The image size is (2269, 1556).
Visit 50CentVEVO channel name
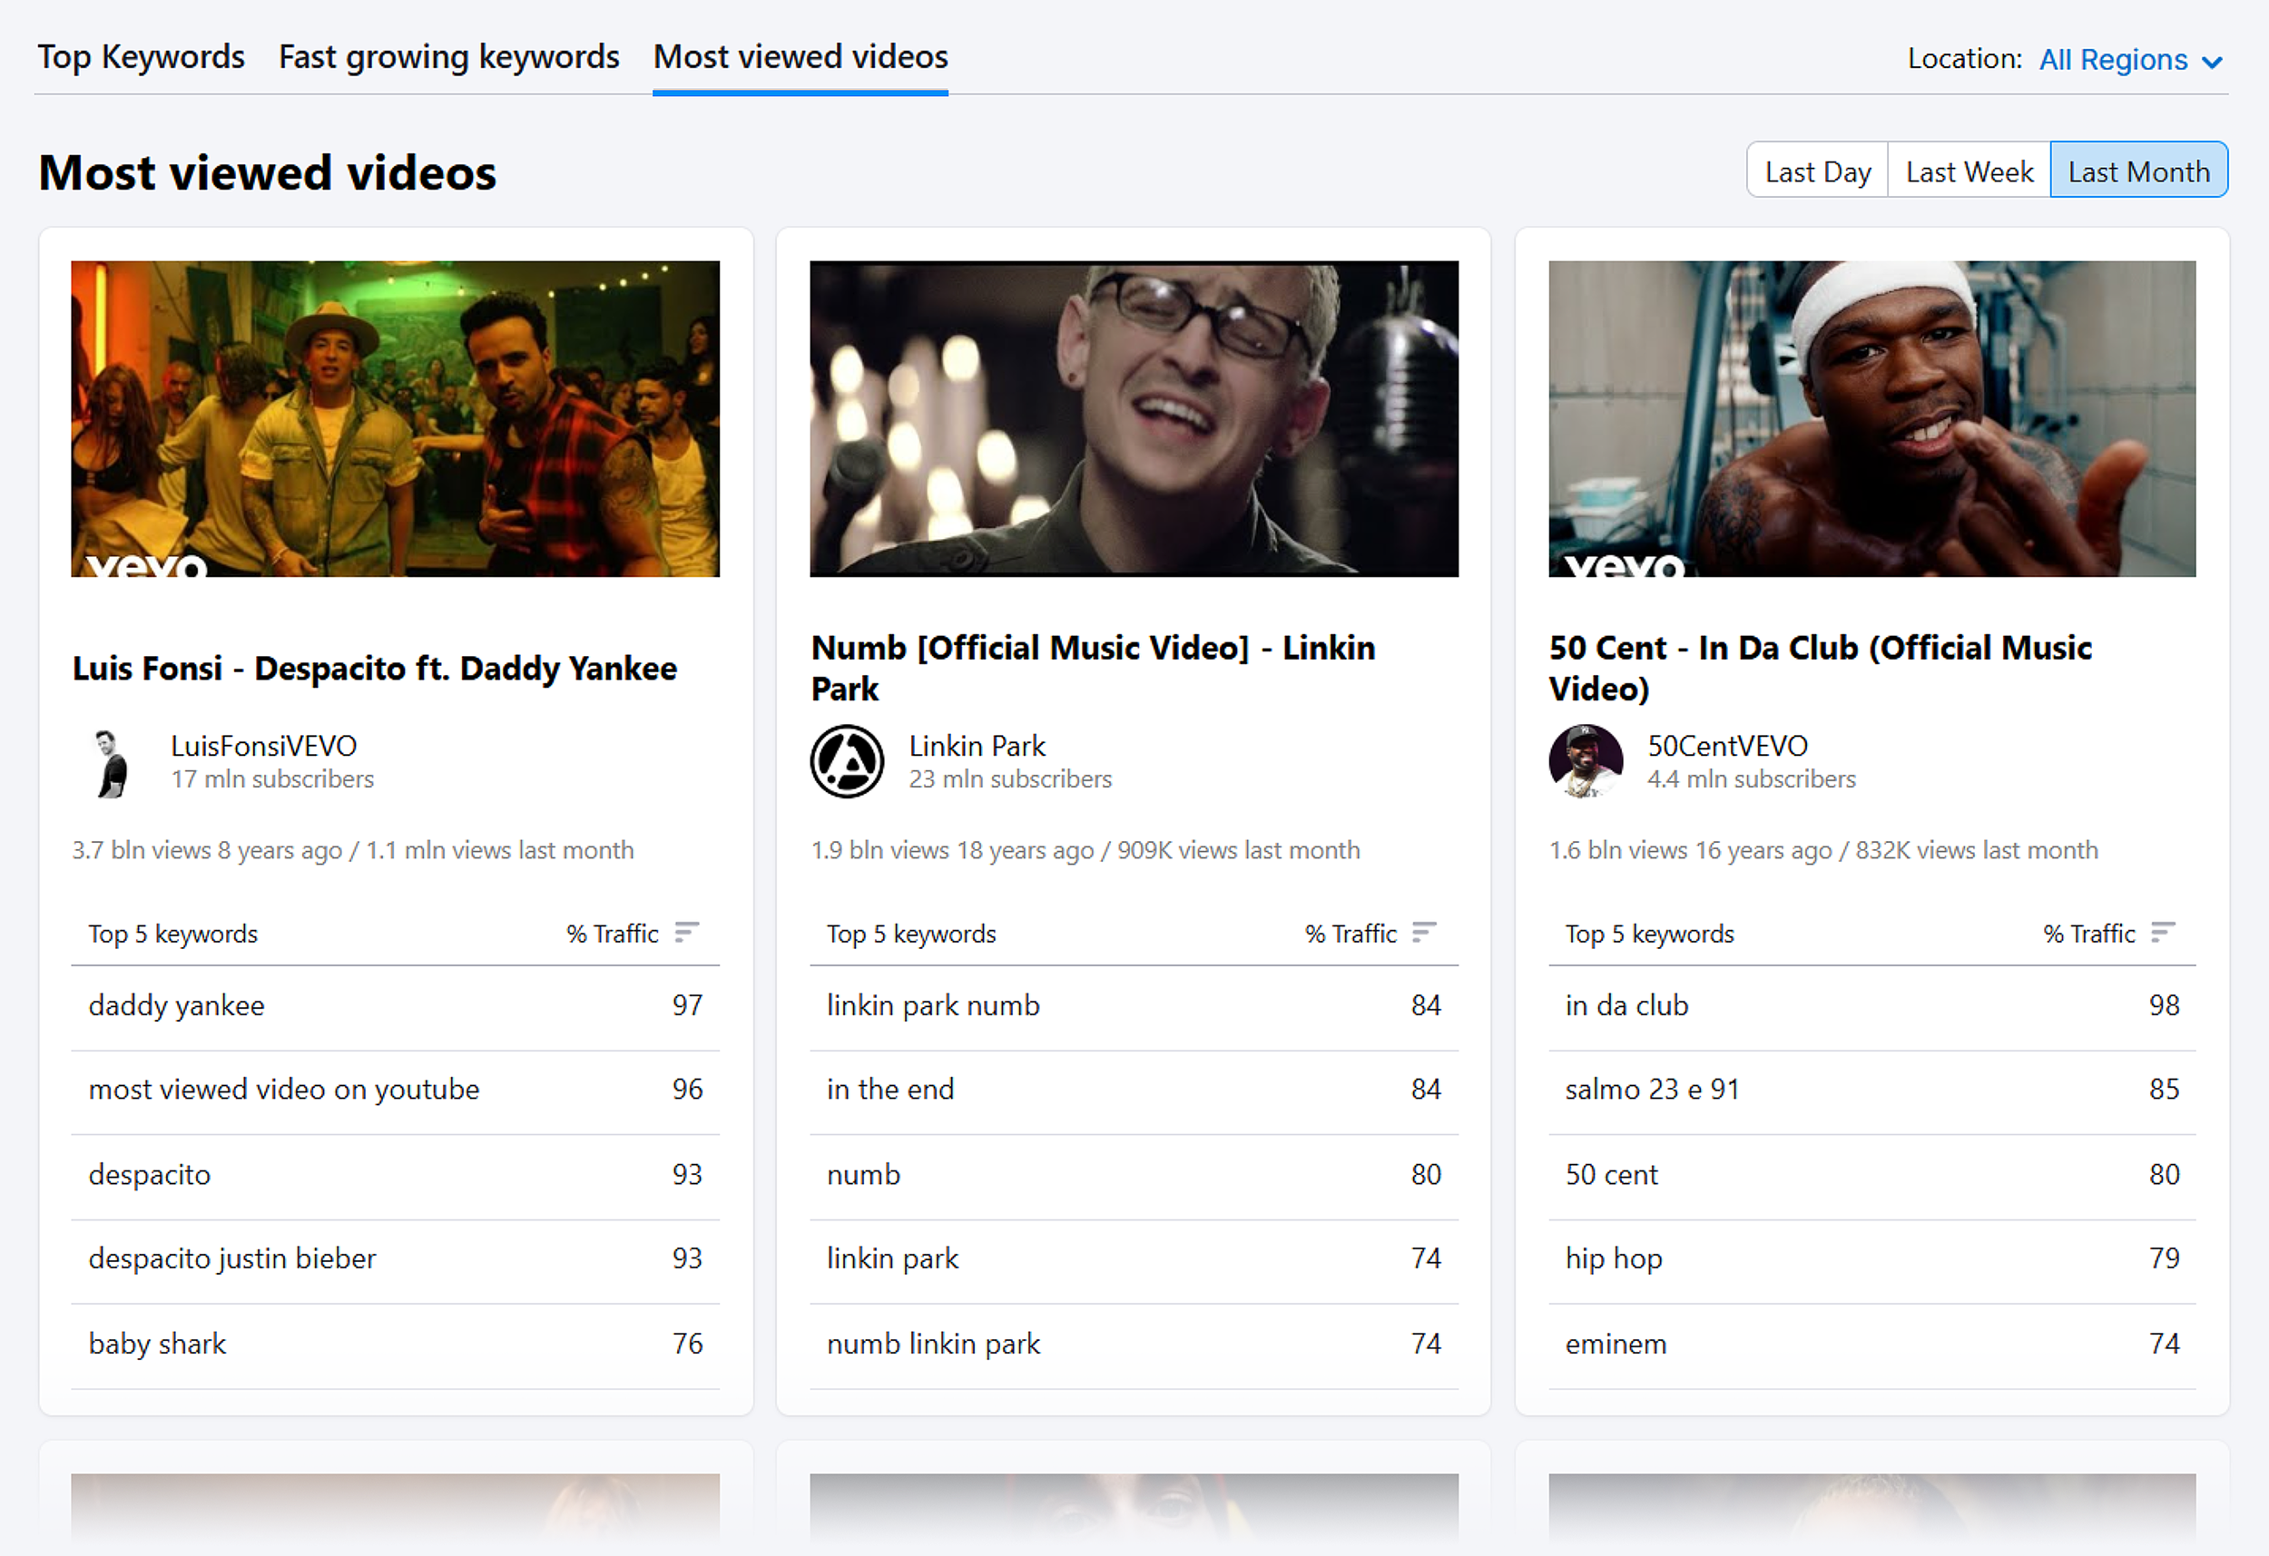coord(1728,746)
